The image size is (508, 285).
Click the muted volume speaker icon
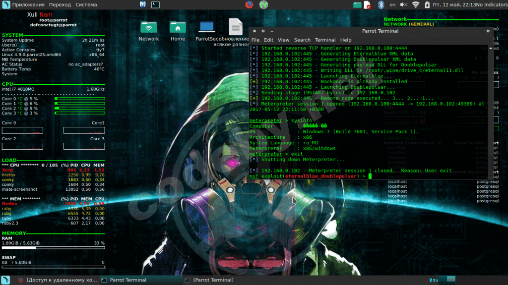[x=403, y=4]
